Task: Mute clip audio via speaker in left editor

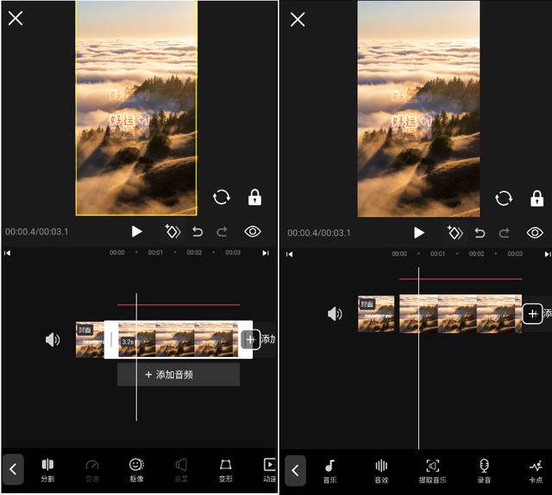Action: click(x=53, y=340)
